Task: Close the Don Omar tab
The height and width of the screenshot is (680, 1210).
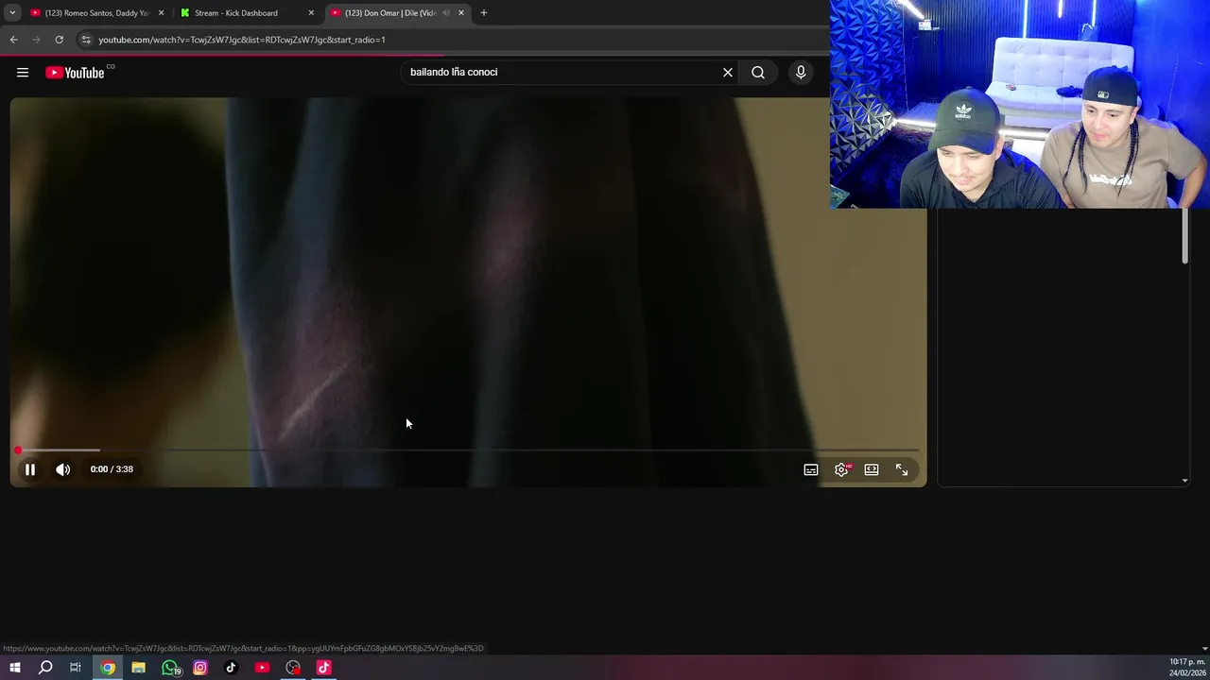Action: click(x=461, y=13)
